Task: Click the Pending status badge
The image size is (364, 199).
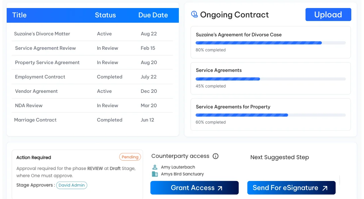Action: coord(130,157)
